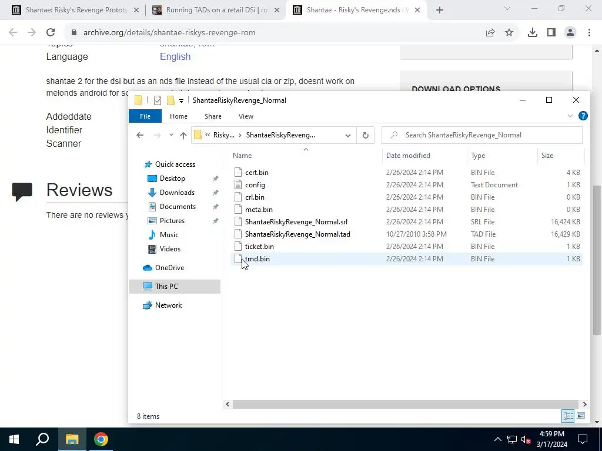Viewport: 602px width, 451px height.
Task: Select Documents in navigation pane
Action: (178, 207)
